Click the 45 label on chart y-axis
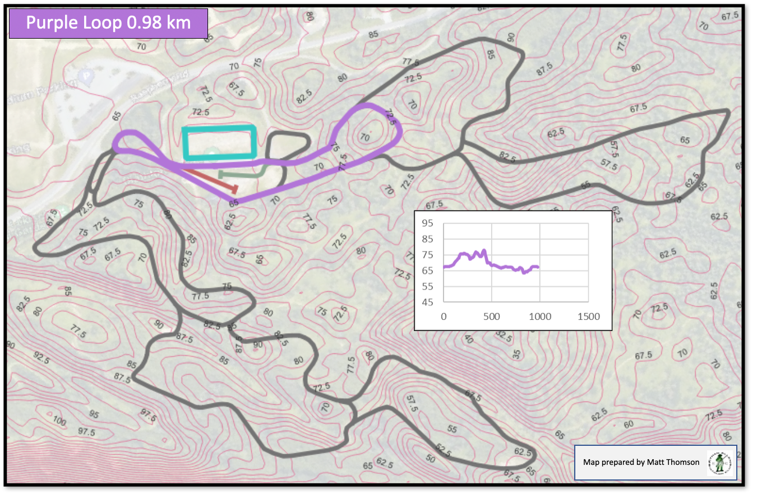 (x=427, y=302)
